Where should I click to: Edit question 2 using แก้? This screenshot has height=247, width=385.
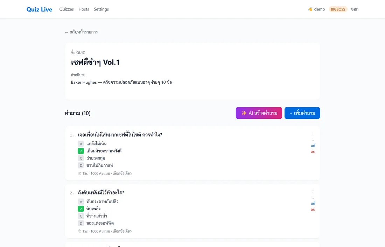point(313,203)
